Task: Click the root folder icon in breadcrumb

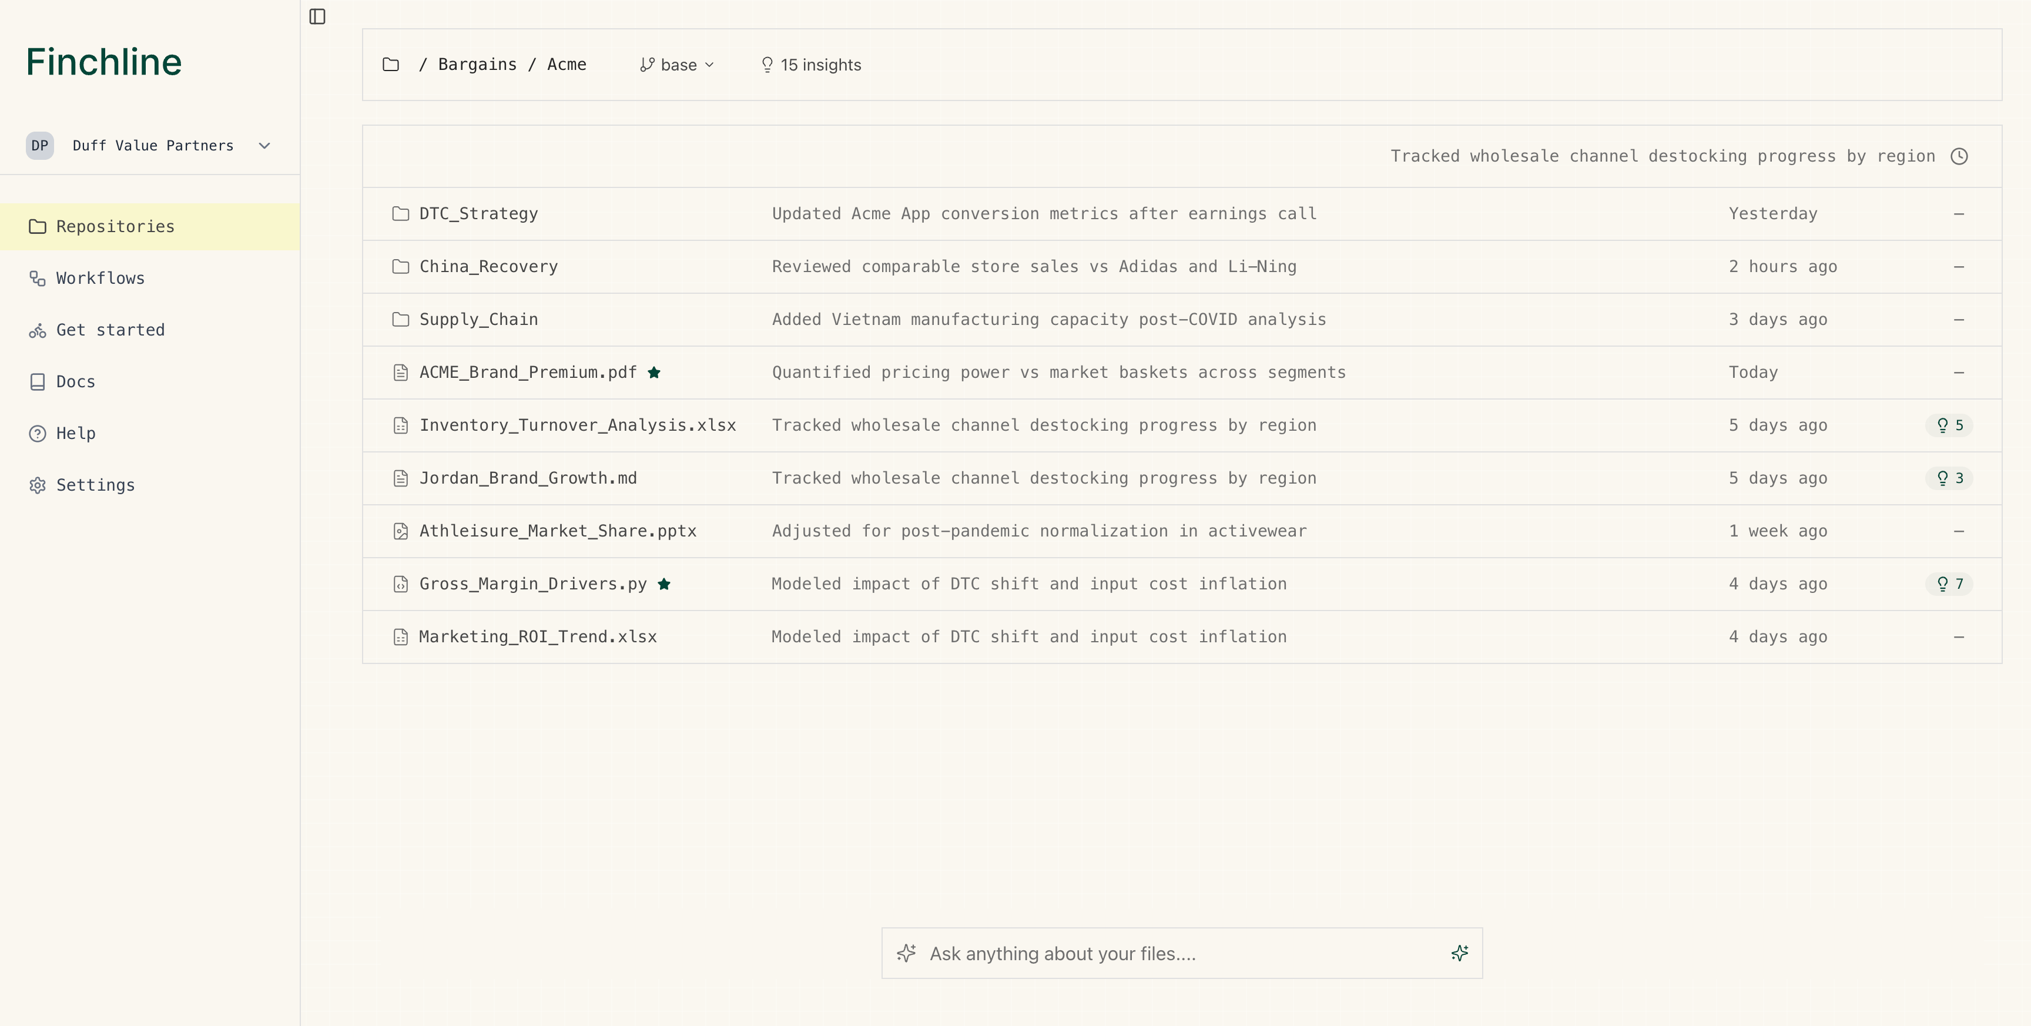Action: pyautogui.click(x=390, y=65)
